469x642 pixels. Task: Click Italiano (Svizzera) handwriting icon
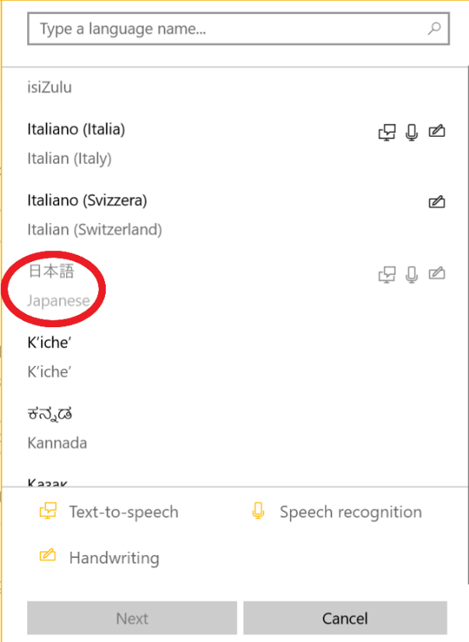pyautogui.click(x=436, y=202)
